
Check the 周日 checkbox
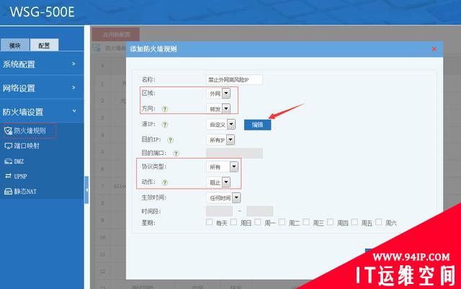(x=233, y=222)
